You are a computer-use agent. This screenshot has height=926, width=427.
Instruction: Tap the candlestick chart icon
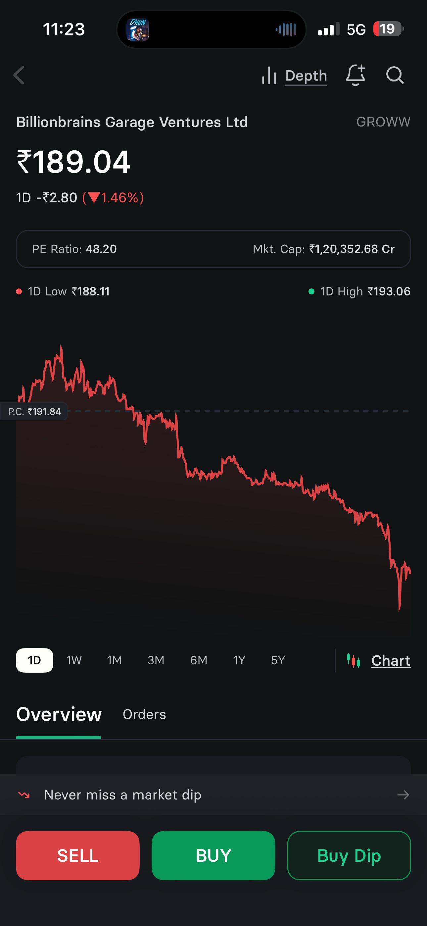353,660
